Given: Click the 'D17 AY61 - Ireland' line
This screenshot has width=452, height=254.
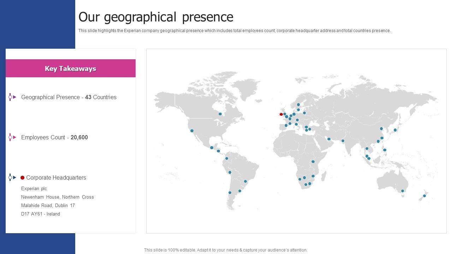Looking at the screenshot, I should (x=41, y=214).
